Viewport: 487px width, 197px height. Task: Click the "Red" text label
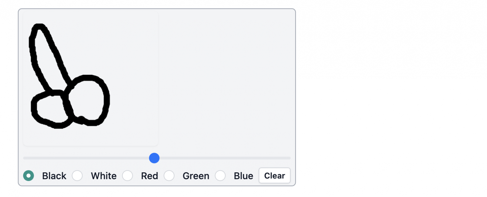149,176
